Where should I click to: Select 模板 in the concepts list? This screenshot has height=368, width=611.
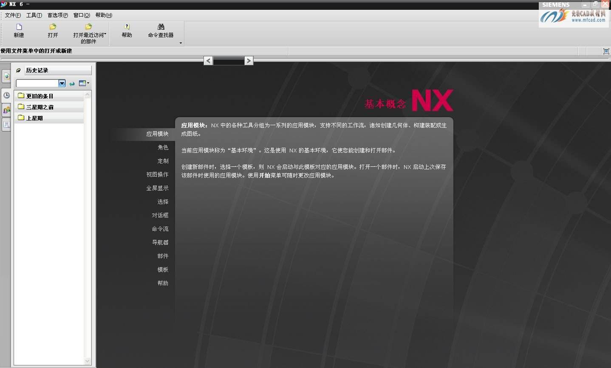163,270
